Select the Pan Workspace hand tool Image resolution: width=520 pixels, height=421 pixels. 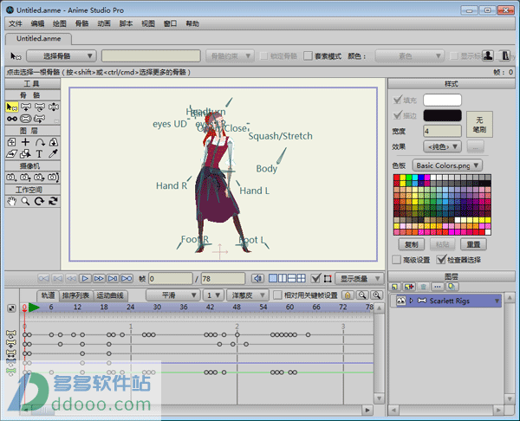tap(12, 201)
